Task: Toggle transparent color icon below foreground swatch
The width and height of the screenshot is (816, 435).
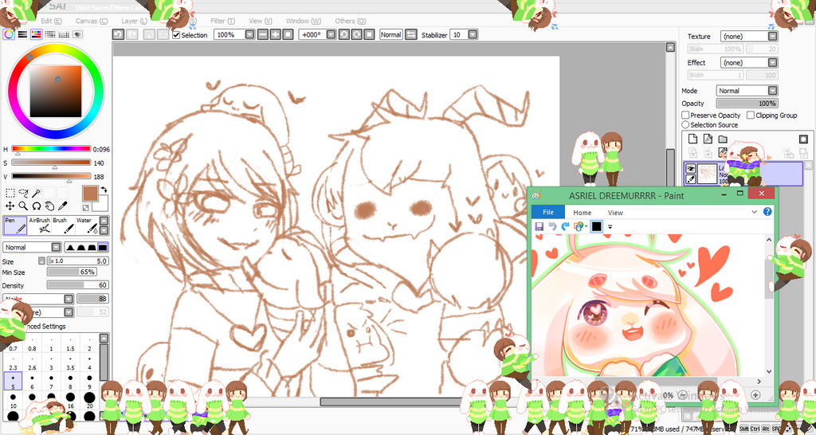Action: point(85,207)
